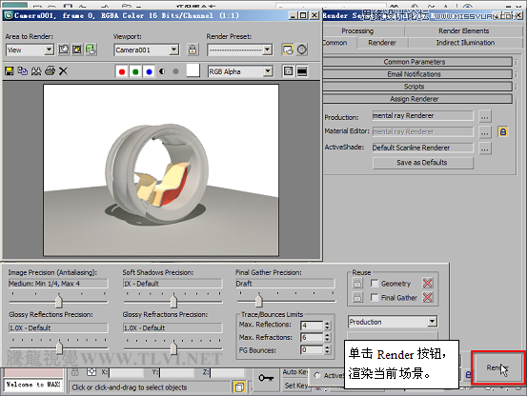527x396 pixels.
Task: Open the Environment and Effects dialog icon
Action: [302, 49]
